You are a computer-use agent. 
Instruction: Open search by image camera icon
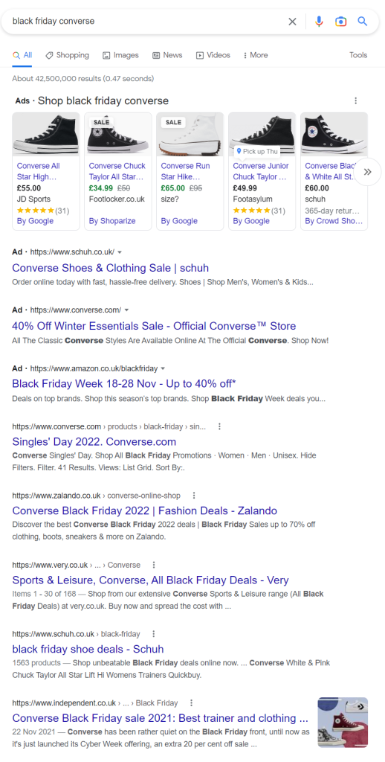[341, 22]
